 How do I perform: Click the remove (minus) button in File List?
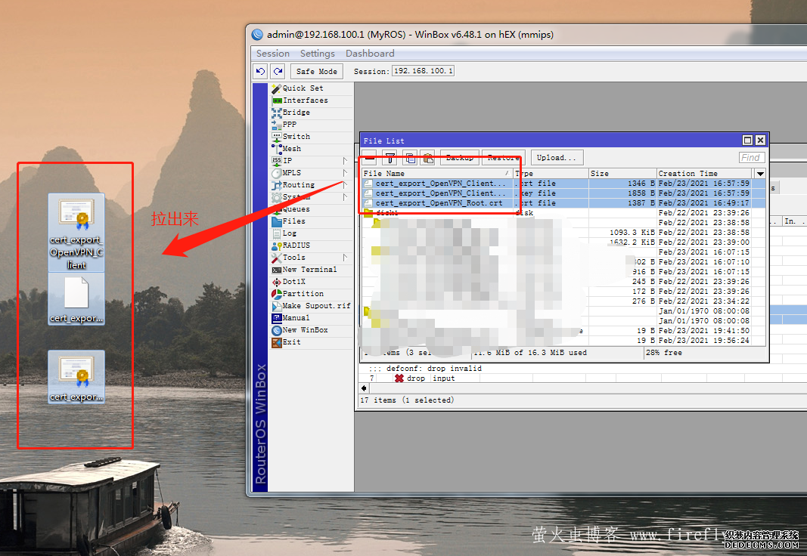[x=370, y=158]
